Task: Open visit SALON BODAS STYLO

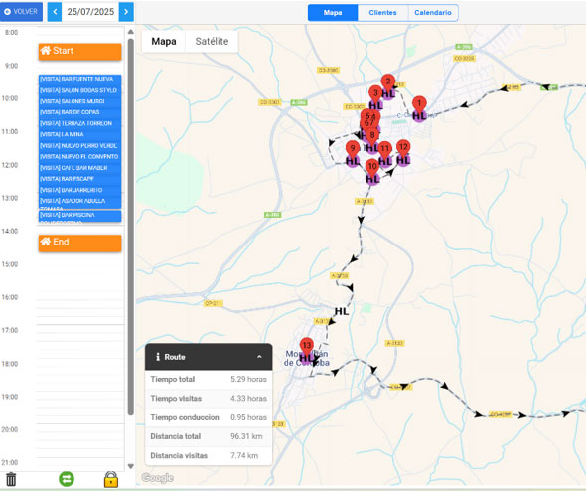Action: coord(80,90)
